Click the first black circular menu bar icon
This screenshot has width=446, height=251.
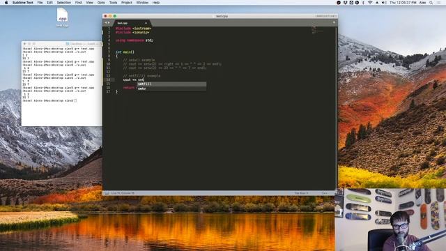(x=339, y=3)
